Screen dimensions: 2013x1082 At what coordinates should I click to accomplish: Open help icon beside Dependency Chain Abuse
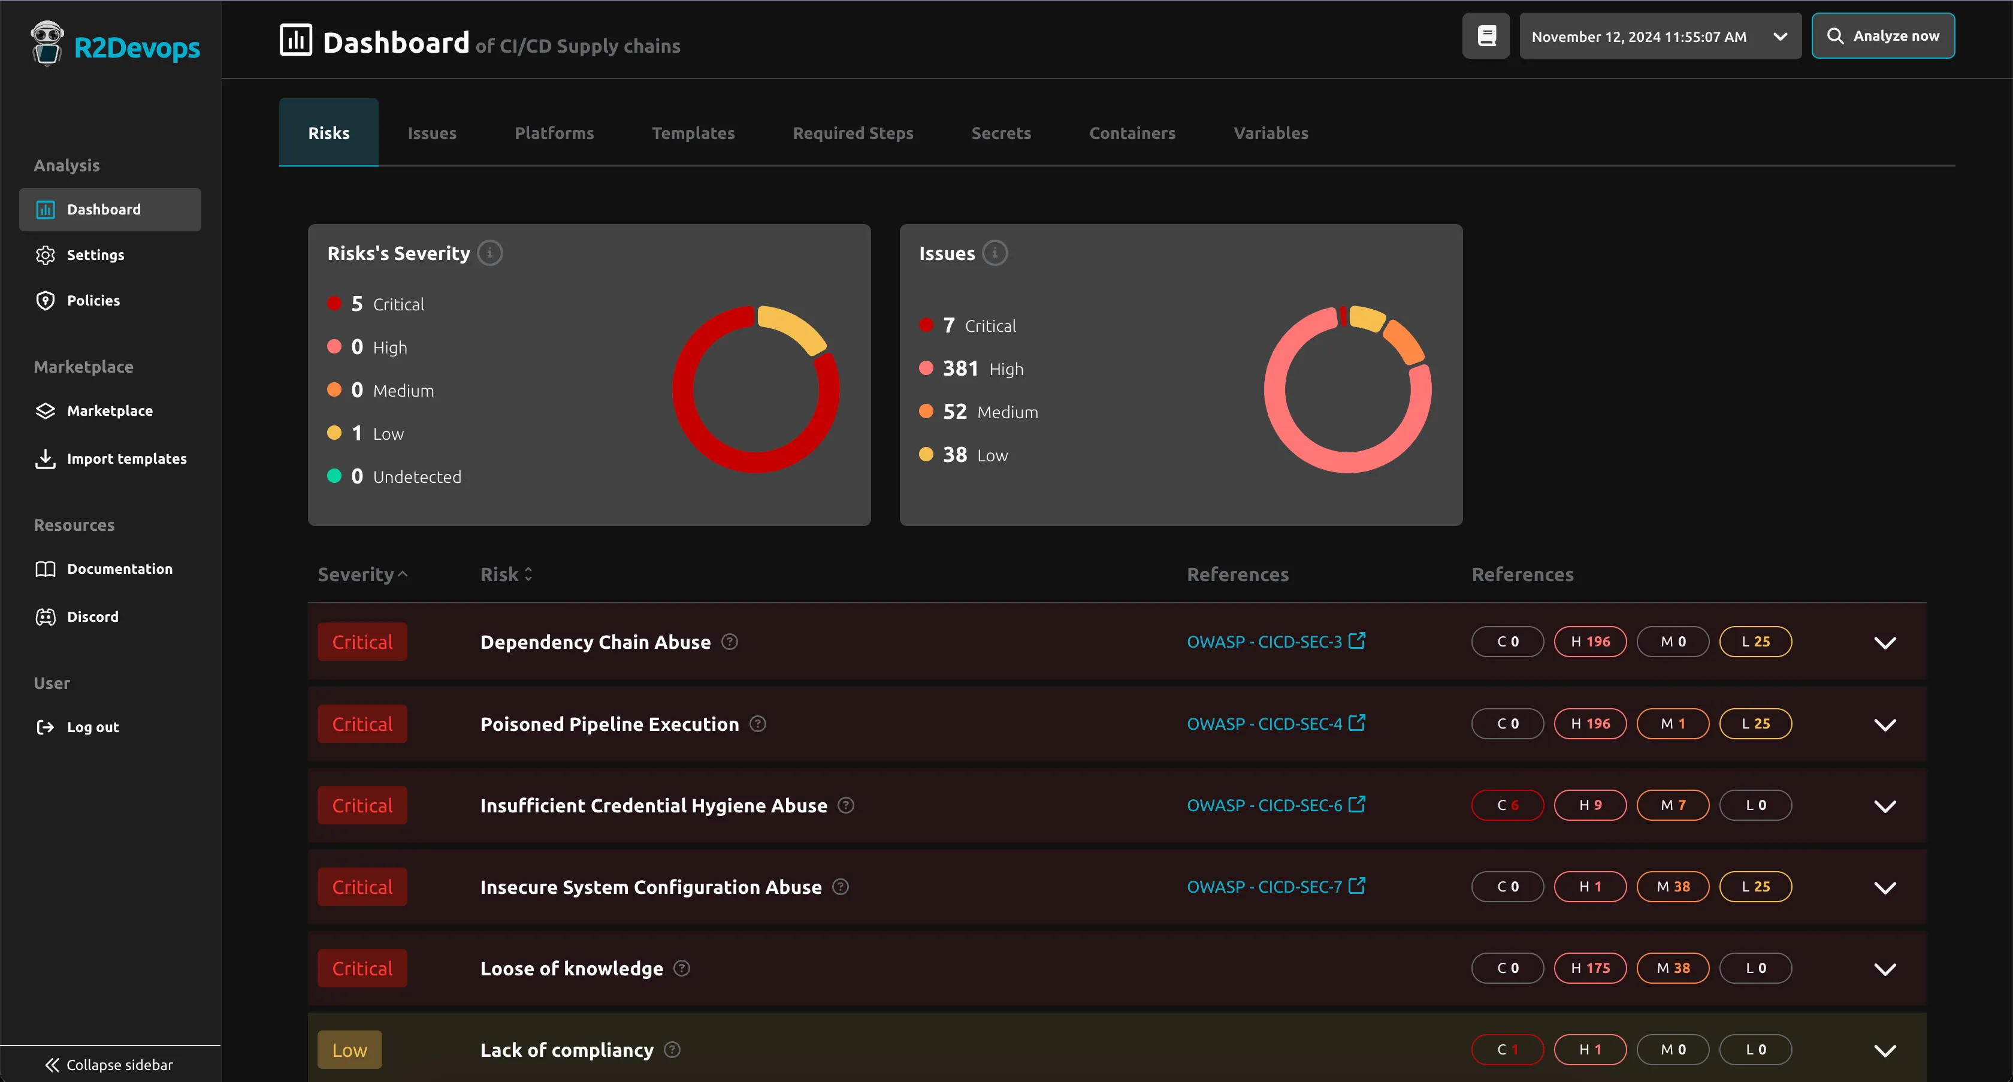(729, 642)
